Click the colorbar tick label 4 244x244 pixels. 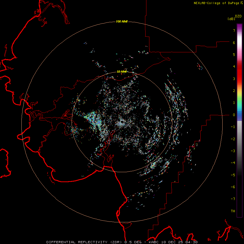point(234,67)
